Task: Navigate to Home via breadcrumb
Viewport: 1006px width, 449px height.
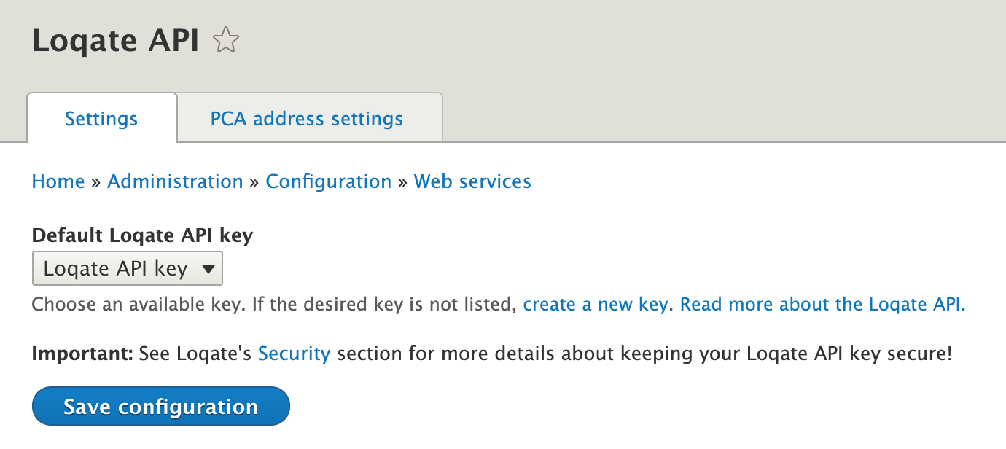Action: point(58,181)
